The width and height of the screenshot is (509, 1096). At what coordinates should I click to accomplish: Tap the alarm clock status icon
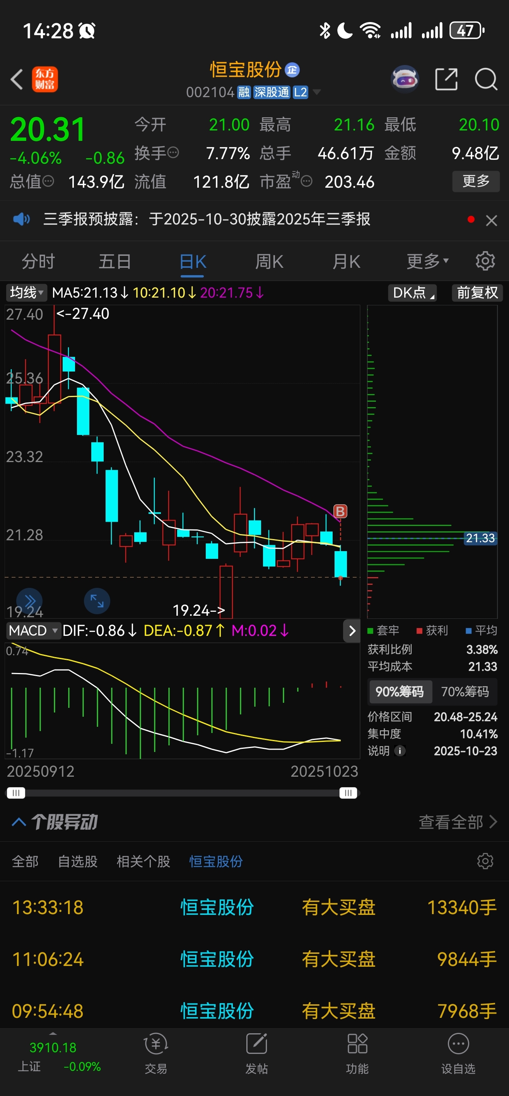[x=87, y=31]
